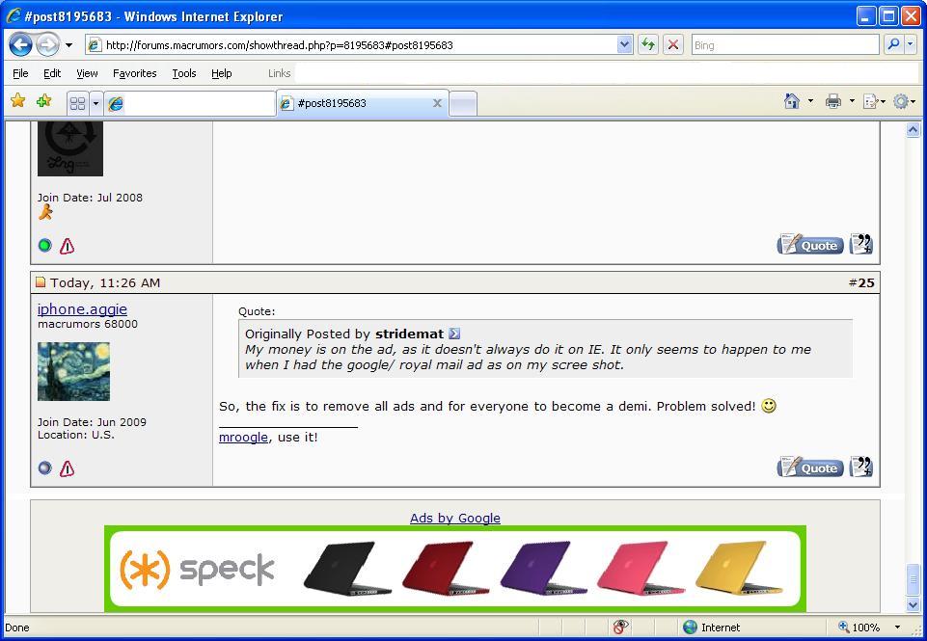Viewport: 927px width, 641px height.
Task: Click the smiley face emoticon
Action: [x=769, y=406]
